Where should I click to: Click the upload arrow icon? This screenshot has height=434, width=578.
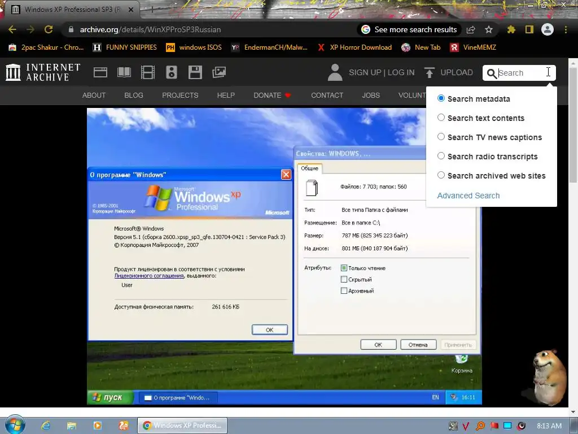pos(429,72)
